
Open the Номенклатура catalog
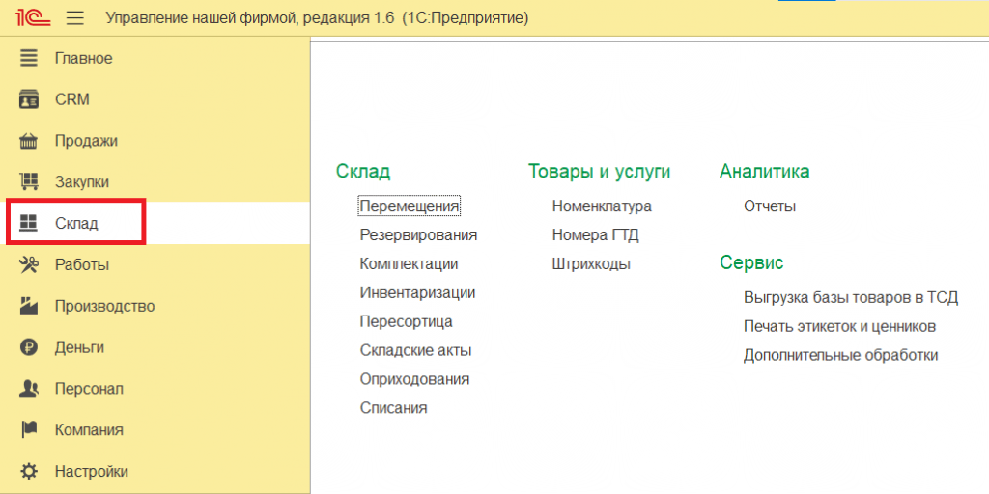(602, 206)
